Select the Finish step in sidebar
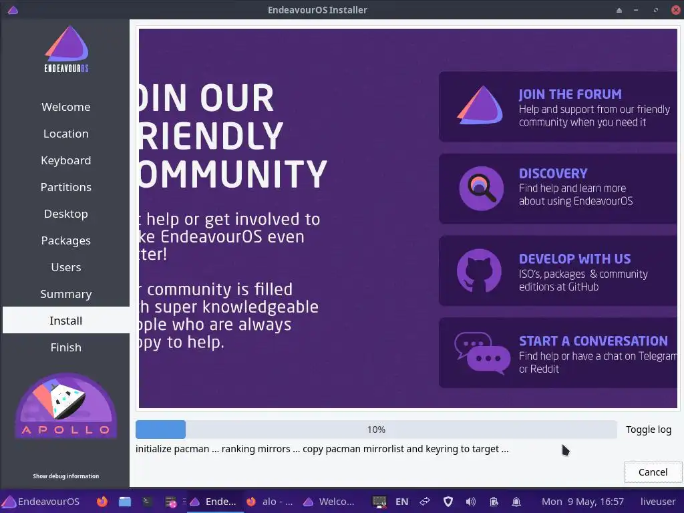The width and height of the screenshot is (684, 513). point(66,347)
